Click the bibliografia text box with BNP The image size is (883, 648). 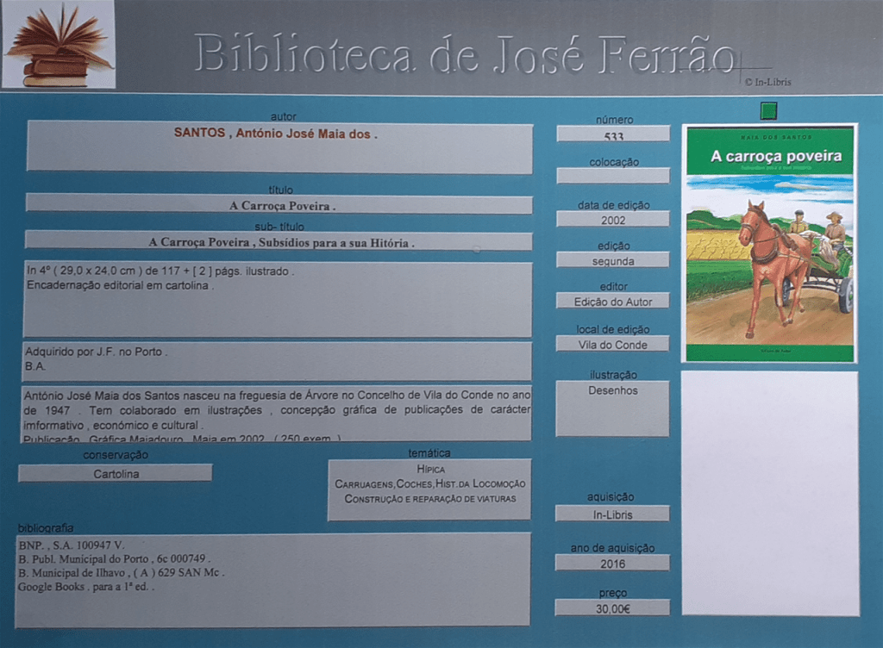pyautogui.click(x=272, y=580)
